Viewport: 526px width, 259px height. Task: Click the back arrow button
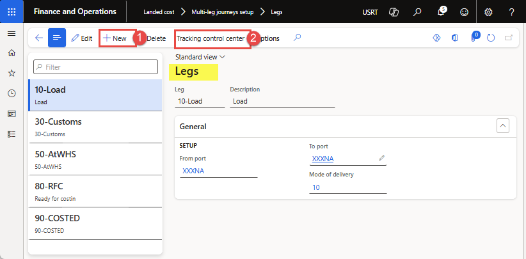point(38,38)
